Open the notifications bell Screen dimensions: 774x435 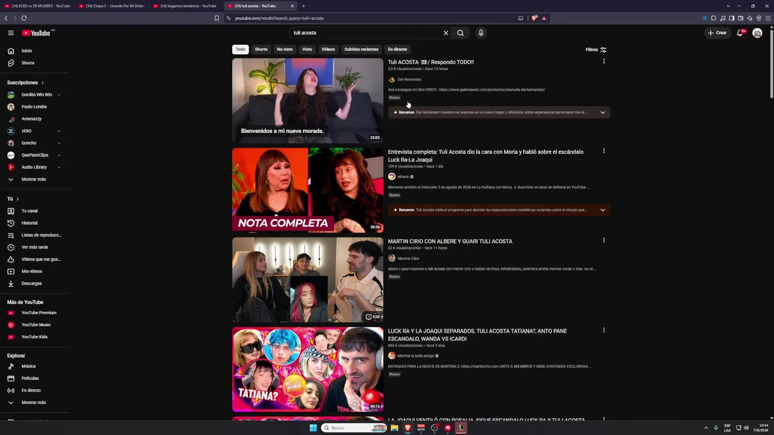740,33
